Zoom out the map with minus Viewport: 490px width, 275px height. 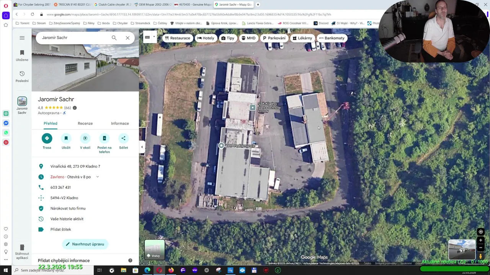[x=481, y=247]
